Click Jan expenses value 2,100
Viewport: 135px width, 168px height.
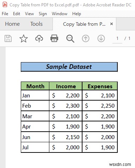coord(108,95)
